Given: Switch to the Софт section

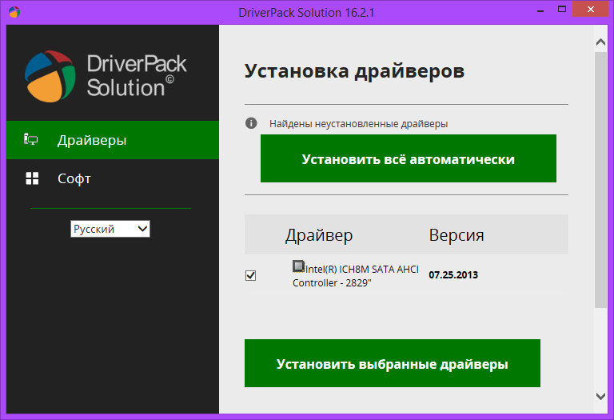Looking at the screenshot, I should (x=74, y=178).
